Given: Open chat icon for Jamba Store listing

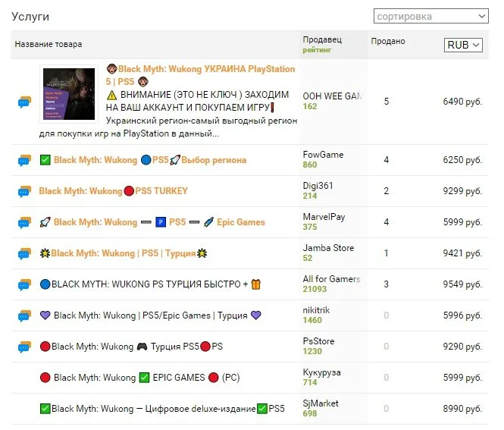Looking at the screenshot, I should pyautogui.click(x=24, y=254).
